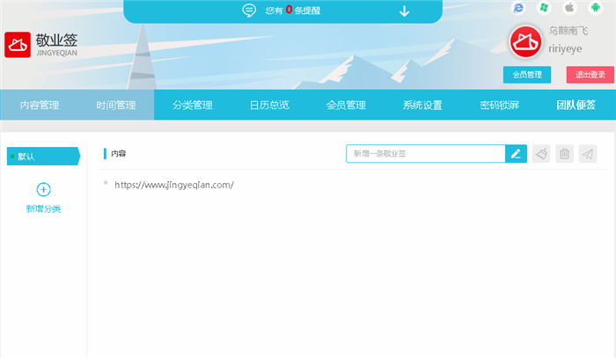The height and width of the screenshot is (358, 616).
Task: Open the 分类管理 tab
Action: (x=193, y=105)
